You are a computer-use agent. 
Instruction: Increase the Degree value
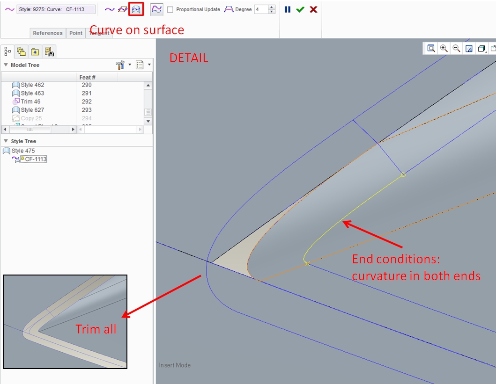tap(271, 7)
